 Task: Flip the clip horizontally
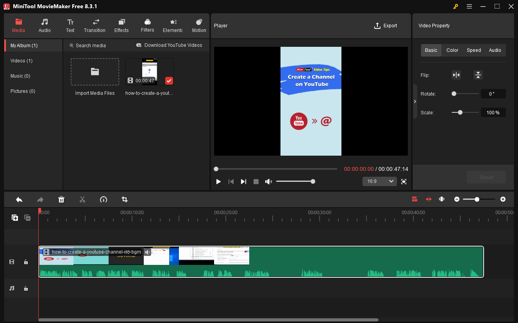pyautogui.click(x=456, y=75)
